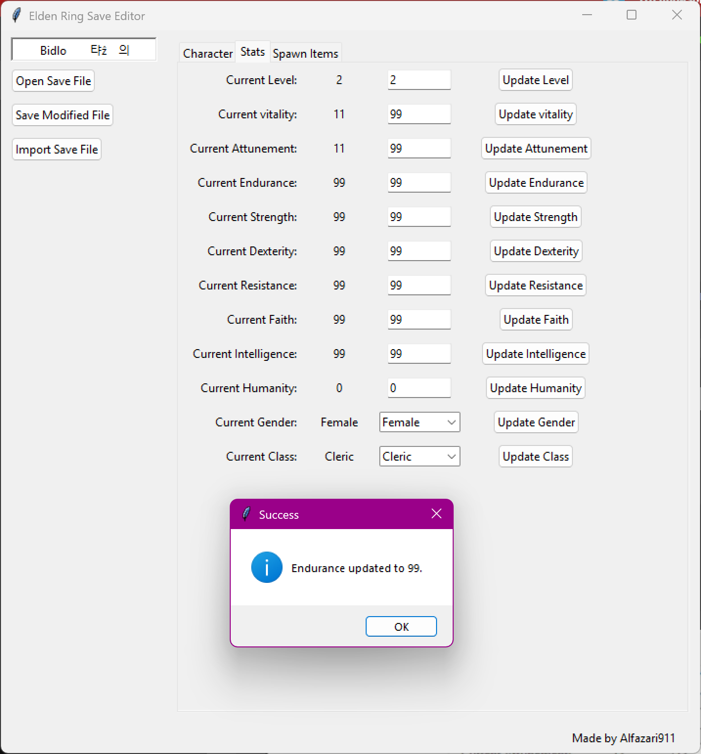Open the Gender dropdown showing Female

pyautogui.click(x=420, y=422)
